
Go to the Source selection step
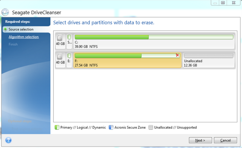pos(21,29)
